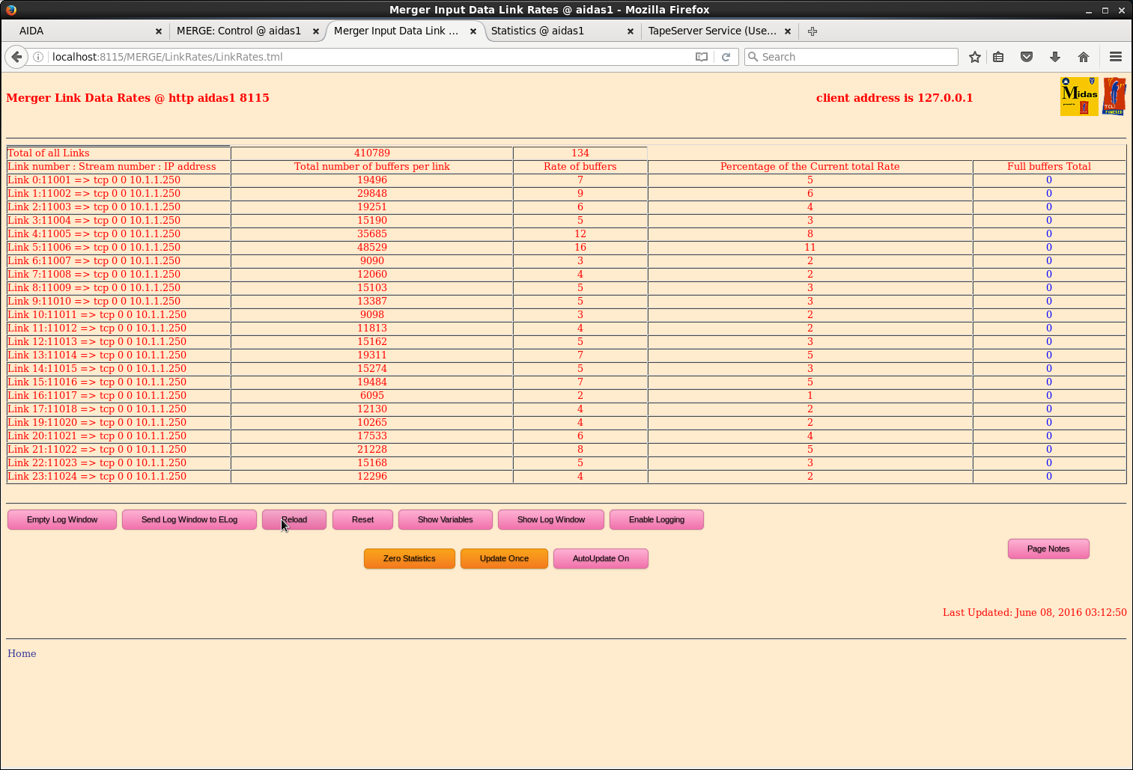The width and height of the screenshot is (1133, 770).
Task: Close the Statistics @ aidas1 tab
Action: coord(631,31)
